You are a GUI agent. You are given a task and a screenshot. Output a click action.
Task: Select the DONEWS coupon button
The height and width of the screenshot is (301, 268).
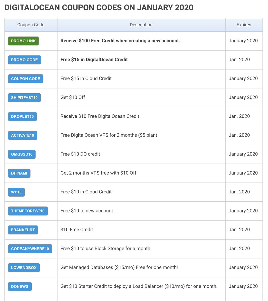pyautogui.click(x=20, y=286)
